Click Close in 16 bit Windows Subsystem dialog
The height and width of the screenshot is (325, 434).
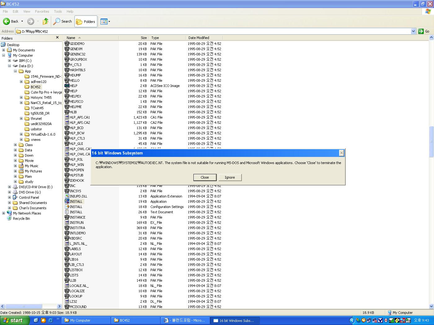[x=205, y=177]
